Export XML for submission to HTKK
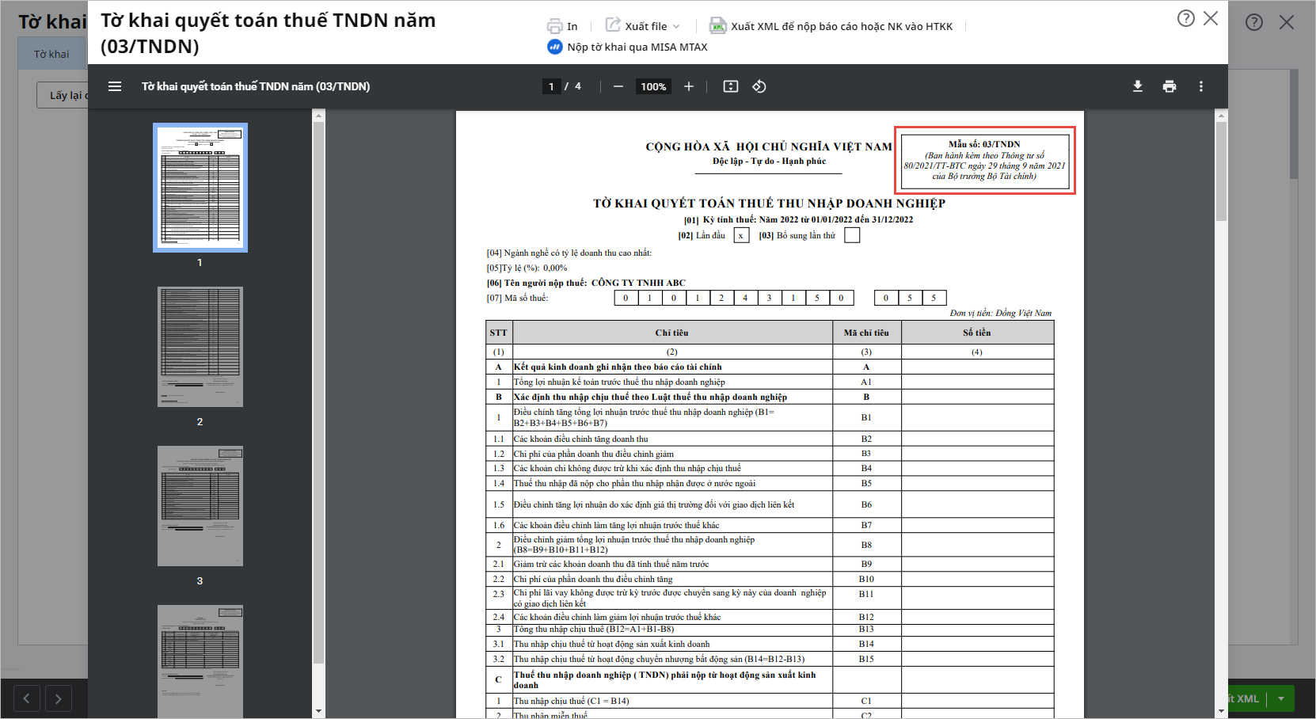The image size is (1316, 719). [x=831, y=26]
